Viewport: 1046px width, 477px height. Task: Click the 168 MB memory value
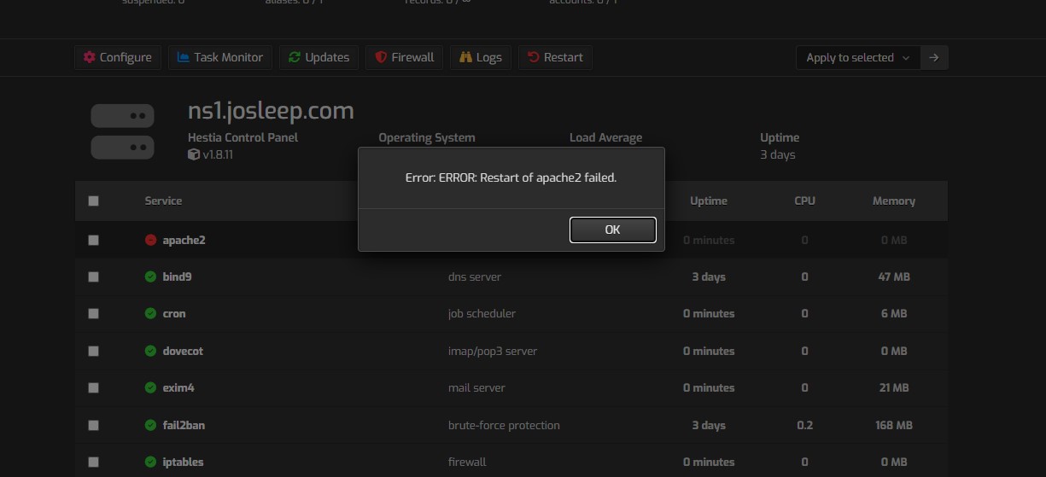pyautogui.click(x=894, y=425)
